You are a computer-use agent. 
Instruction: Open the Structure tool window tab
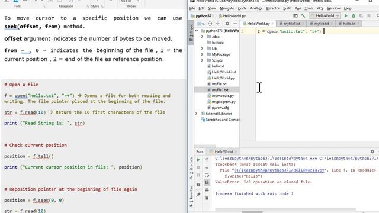click(191, 168)
